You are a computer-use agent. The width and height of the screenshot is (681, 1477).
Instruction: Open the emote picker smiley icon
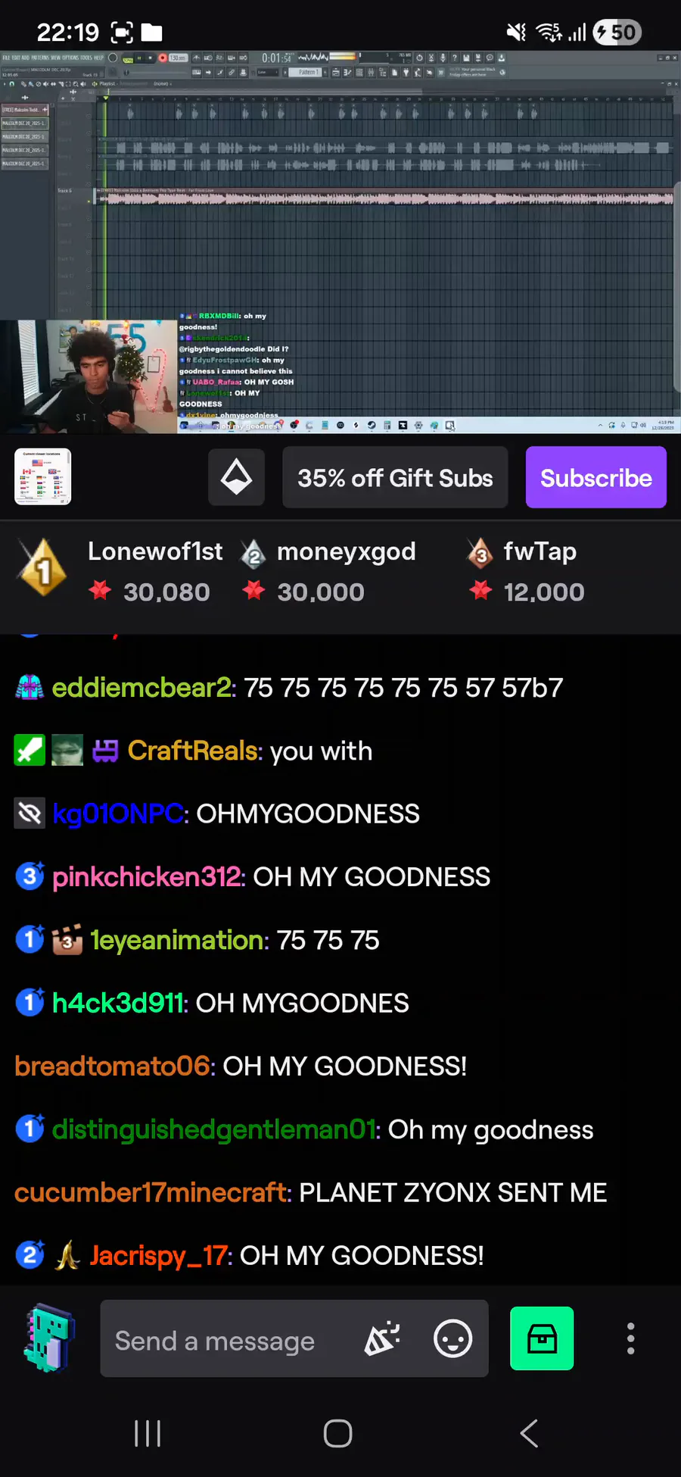click(452, 1338)
